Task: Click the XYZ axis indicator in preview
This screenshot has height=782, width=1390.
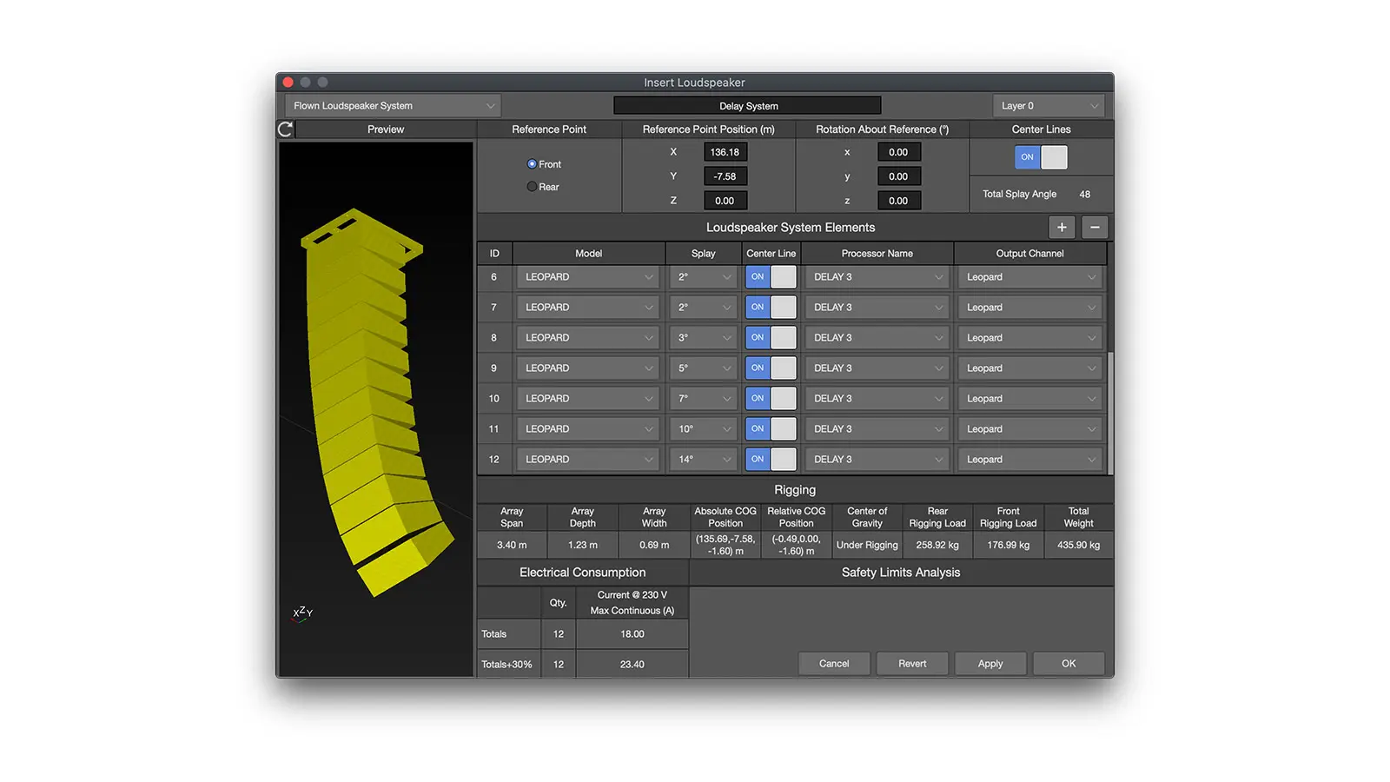Action: [302, 613]
